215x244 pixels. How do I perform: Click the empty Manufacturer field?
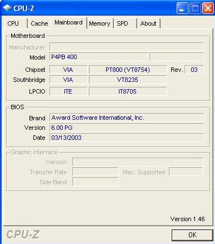(127, 47)
